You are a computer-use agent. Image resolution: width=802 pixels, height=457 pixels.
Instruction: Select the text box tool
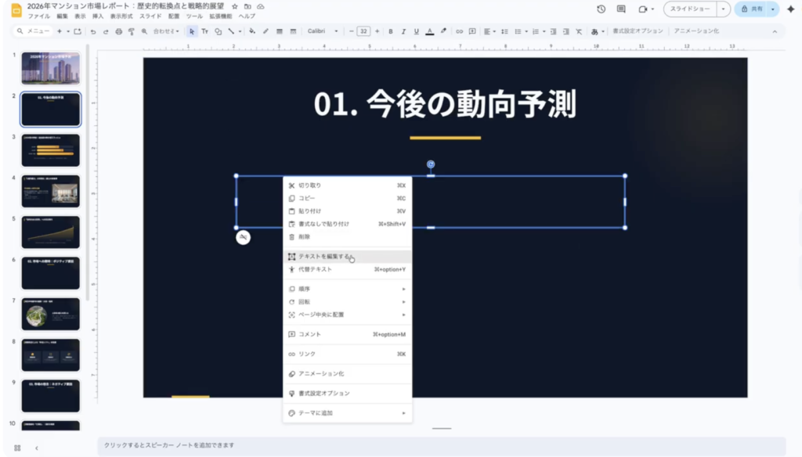(x=205, y=31)
